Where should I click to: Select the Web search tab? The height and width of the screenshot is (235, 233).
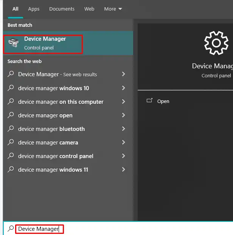89,9
